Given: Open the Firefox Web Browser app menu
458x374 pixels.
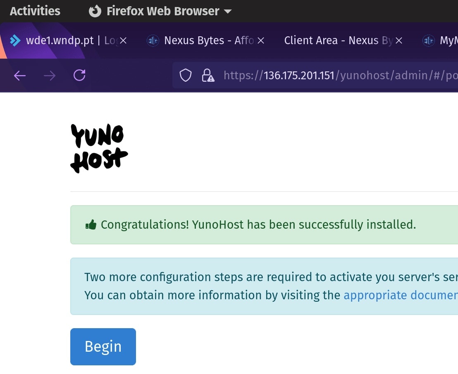Looking at the screenshot, I should coord(160,11).
